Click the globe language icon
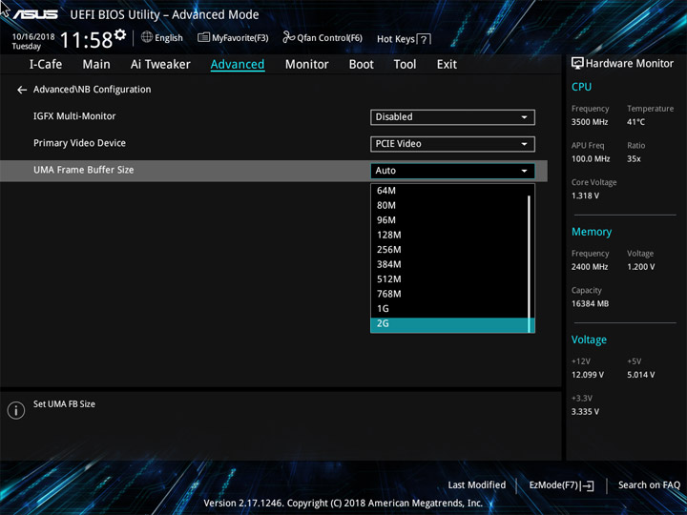 click(x=147, y=37)
